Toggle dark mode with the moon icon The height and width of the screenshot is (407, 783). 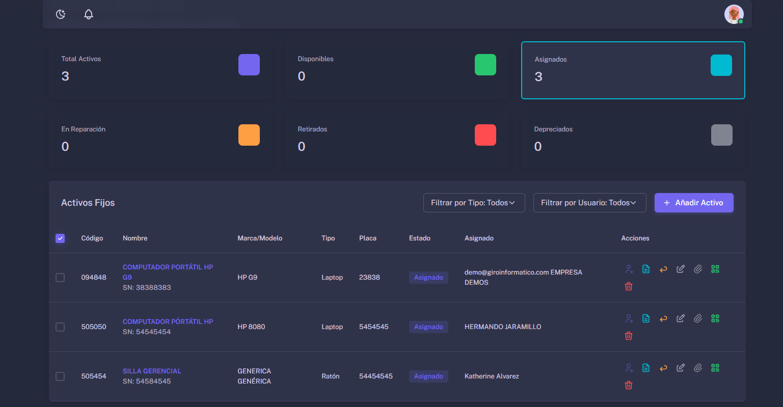pyautogui.click(x=61, y=14)
